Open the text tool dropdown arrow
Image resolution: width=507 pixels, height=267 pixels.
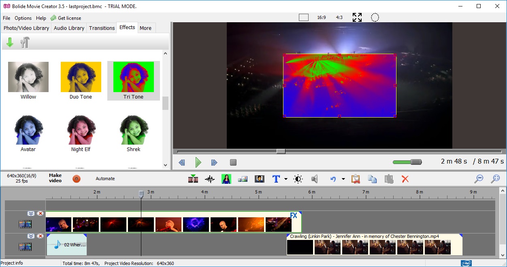(286, 179)
